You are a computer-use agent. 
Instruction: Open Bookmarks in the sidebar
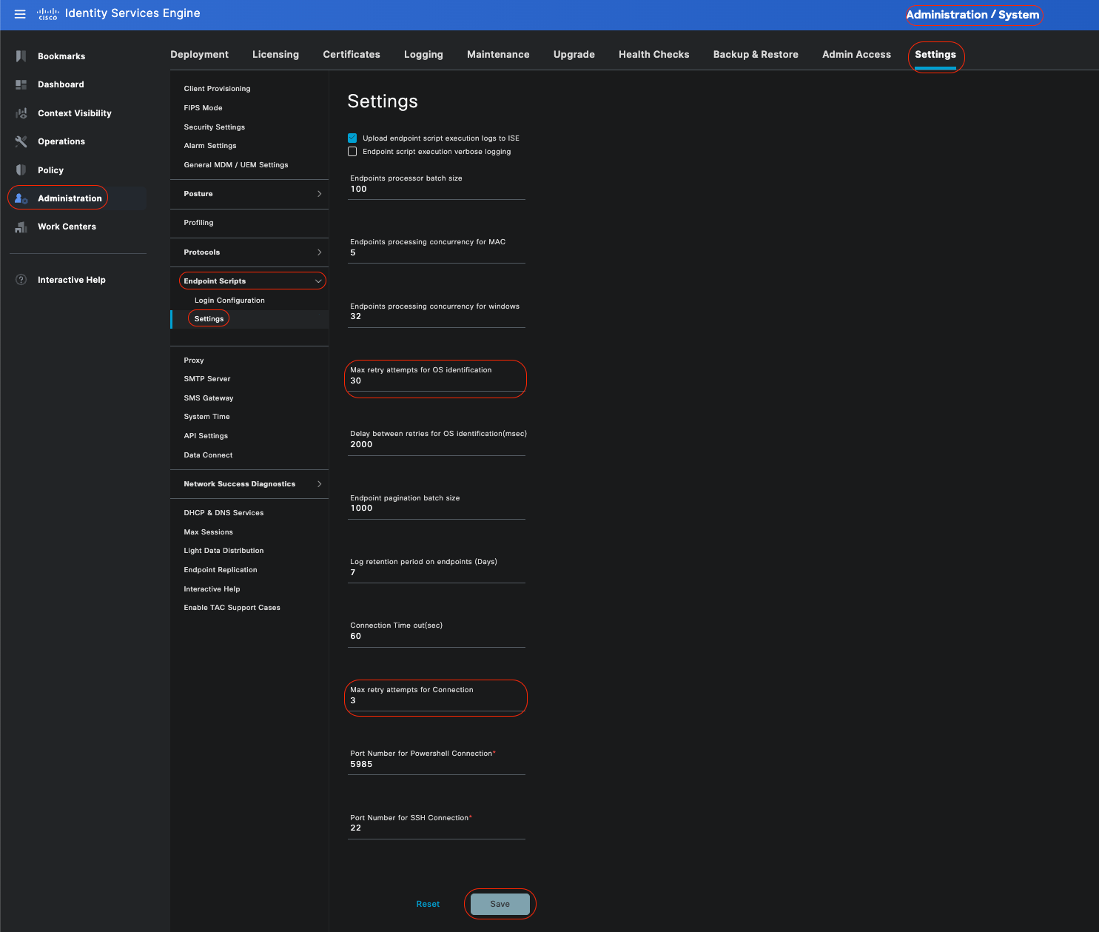pyautogui.click(x=61, y=56)
